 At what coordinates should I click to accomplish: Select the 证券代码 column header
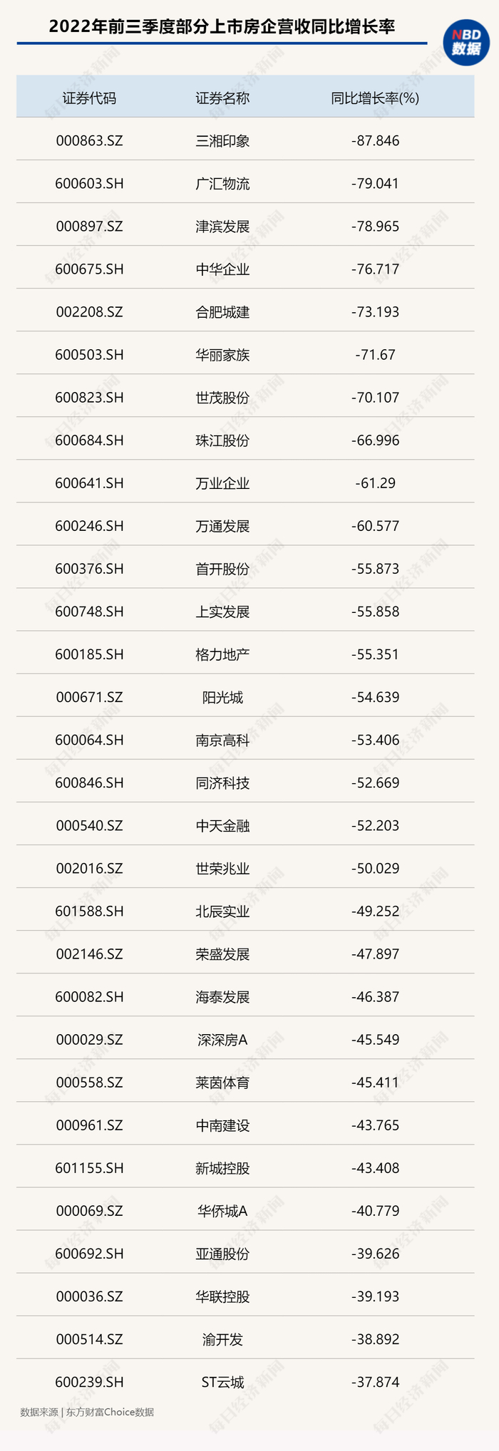[x=89, y=98]
